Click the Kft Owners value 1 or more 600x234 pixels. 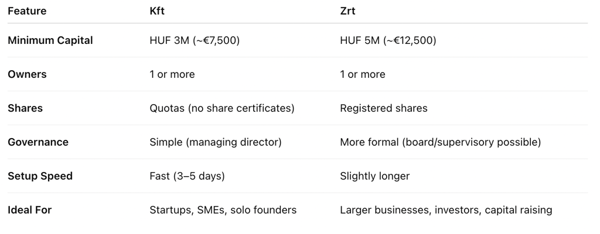coord(172,74)
